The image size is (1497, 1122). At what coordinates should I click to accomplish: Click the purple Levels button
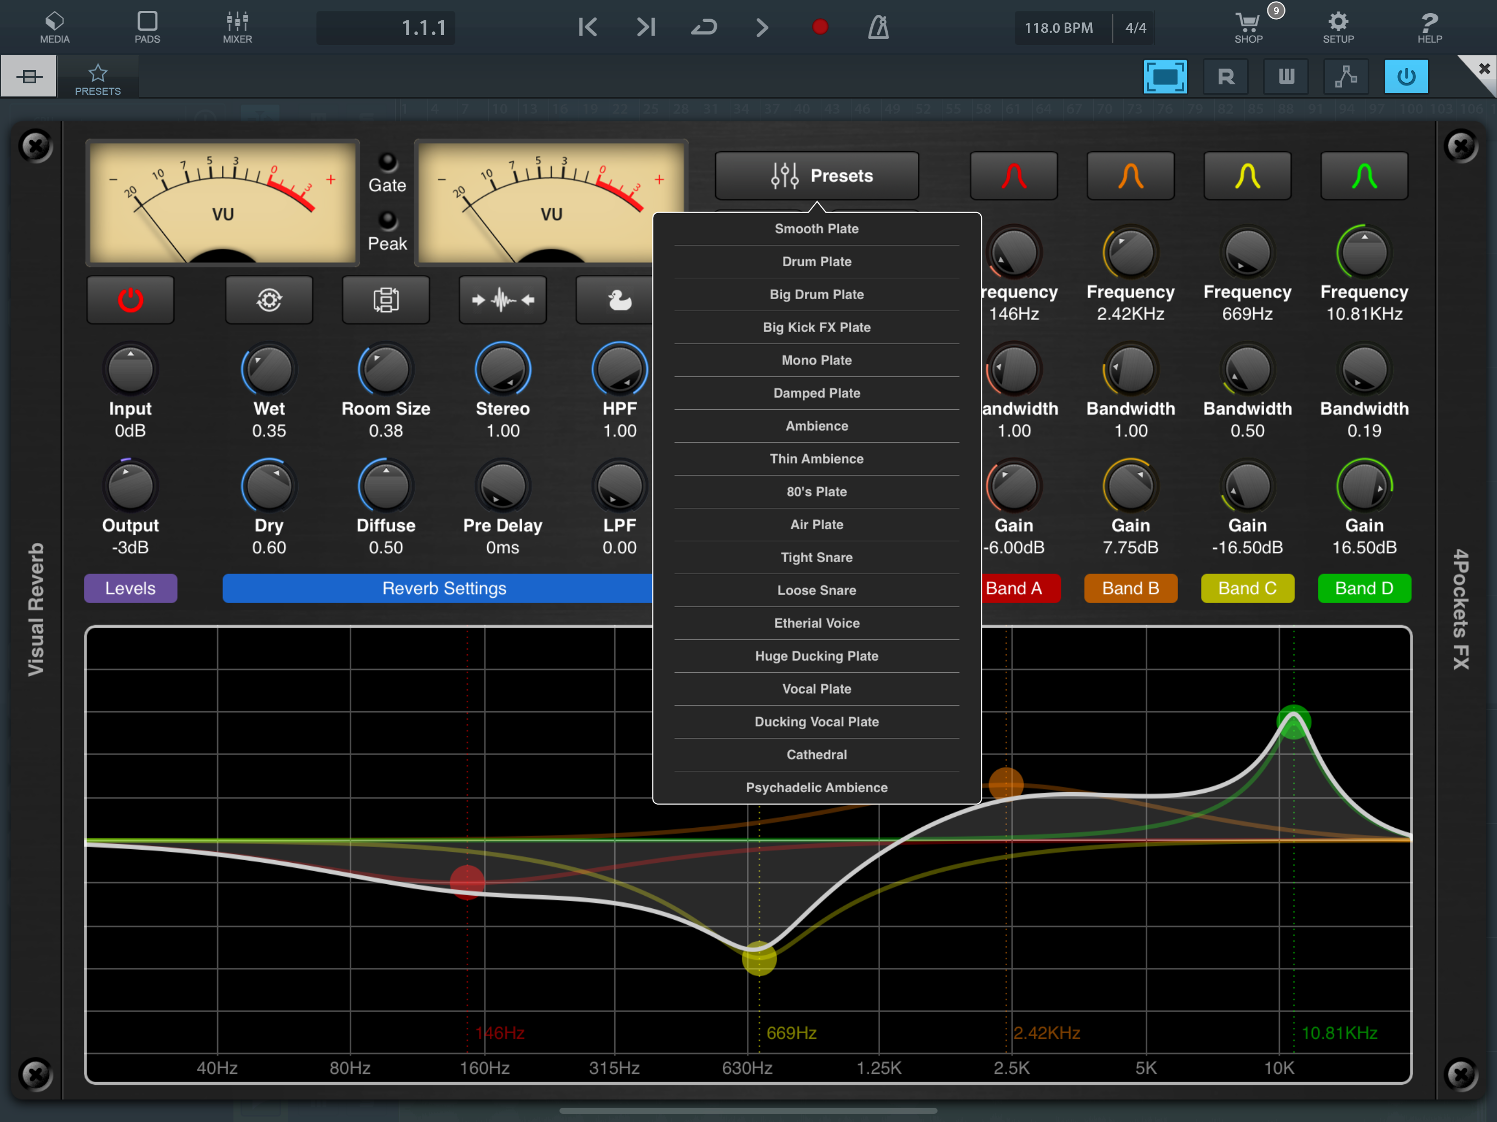(130, 588)
